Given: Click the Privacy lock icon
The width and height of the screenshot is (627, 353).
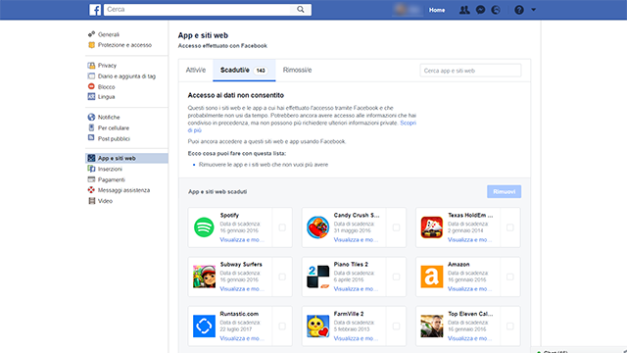Looking at the screenshot, I should coord(91,66).
